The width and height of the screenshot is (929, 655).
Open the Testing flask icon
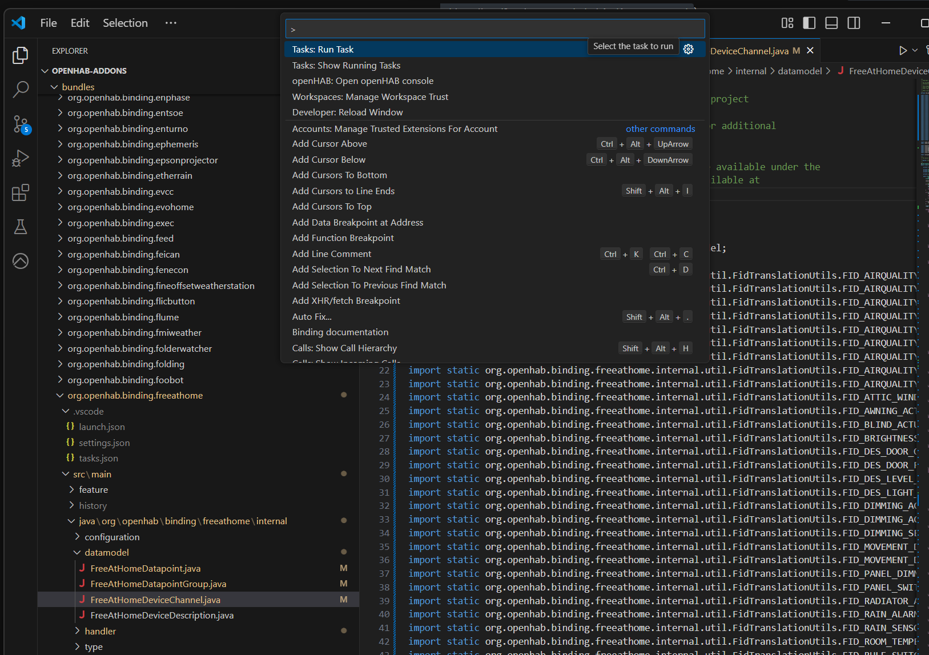[x=21, y=227]
